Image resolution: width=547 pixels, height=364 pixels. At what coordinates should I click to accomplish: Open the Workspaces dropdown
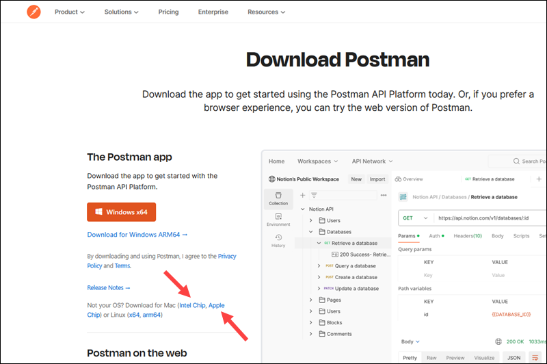(317, 161)
